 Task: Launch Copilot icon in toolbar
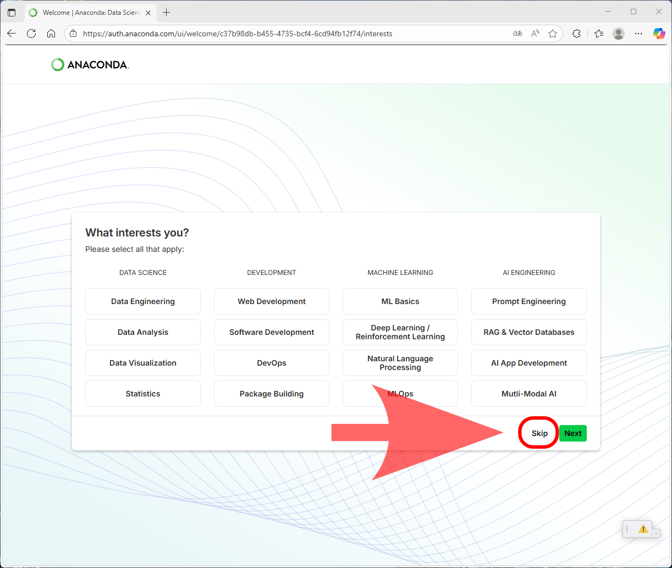pos(658,34)
